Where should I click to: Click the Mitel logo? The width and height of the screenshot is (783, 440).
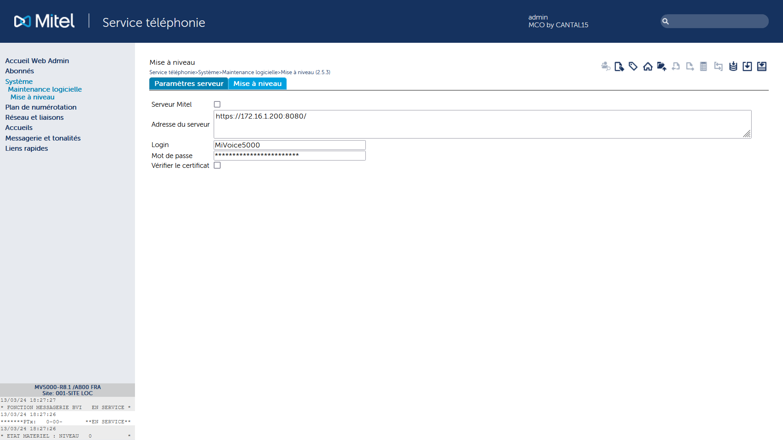[44, 21]
